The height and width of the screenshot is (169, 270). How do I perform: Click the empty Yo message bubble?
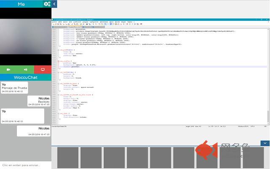tap(22, 116)
